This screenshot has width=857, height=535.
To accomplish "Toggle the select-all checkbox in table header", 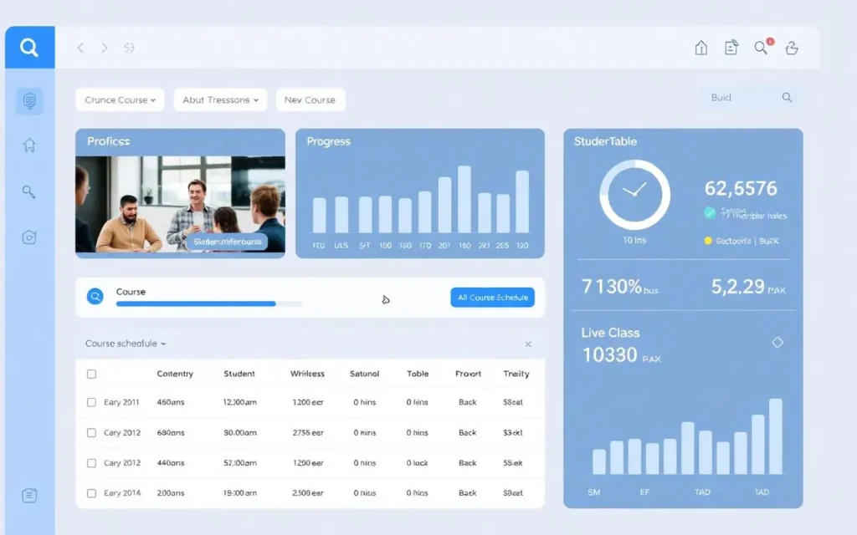I will [92, 374].
